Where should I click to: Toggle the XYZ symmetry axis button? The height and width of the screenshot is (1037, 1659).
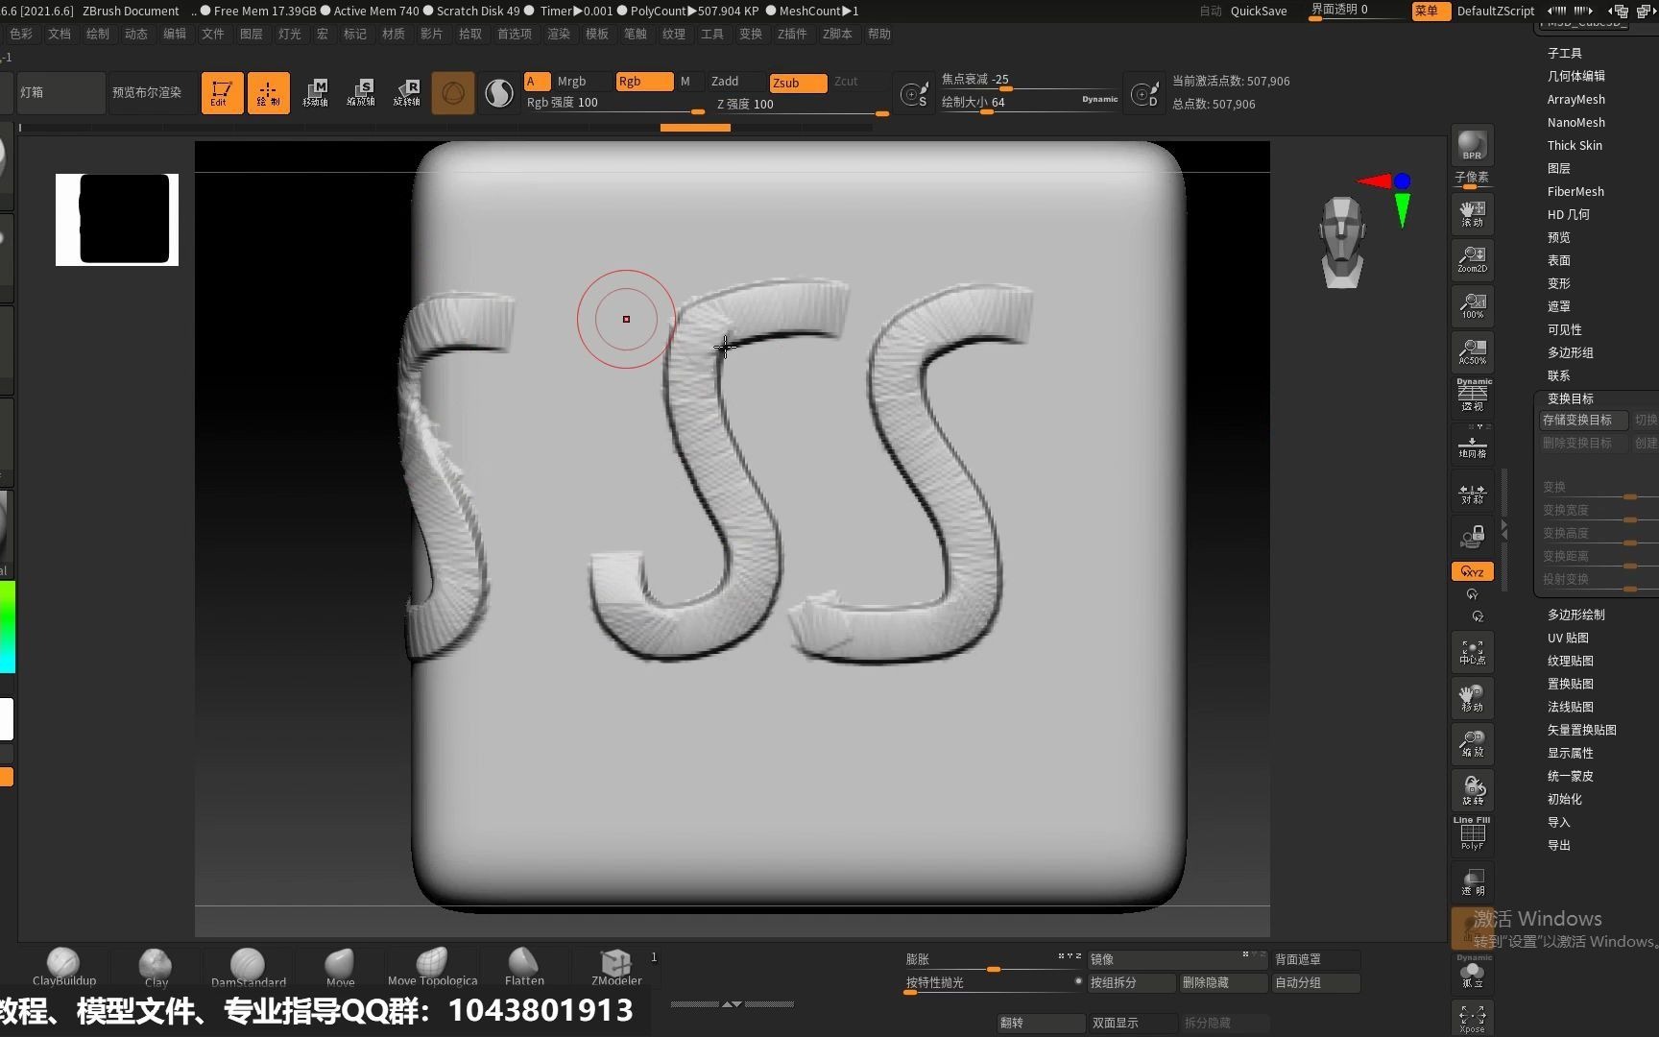coord(1471,570)
